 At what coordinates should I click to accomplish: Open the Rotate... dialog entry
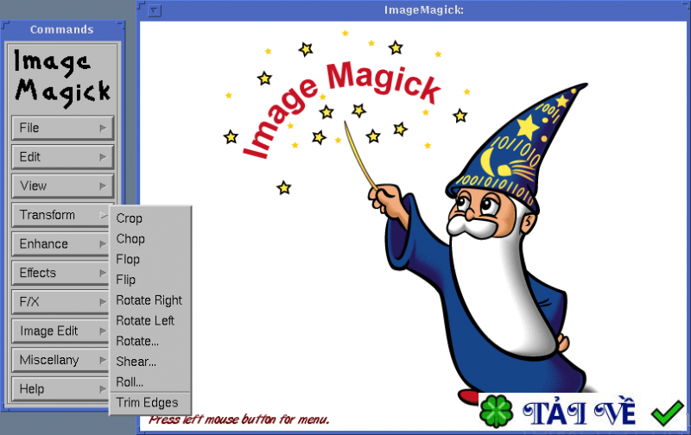coord(149,341)
